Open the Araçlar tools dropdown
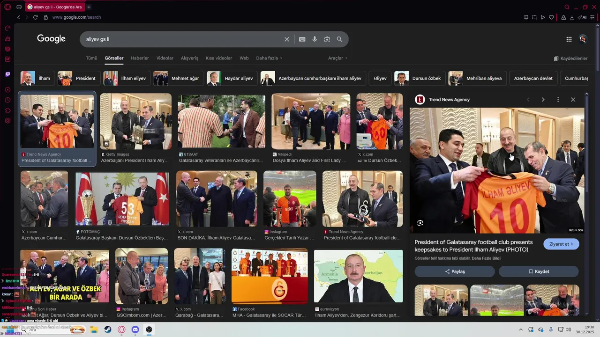 pos(337,58)
